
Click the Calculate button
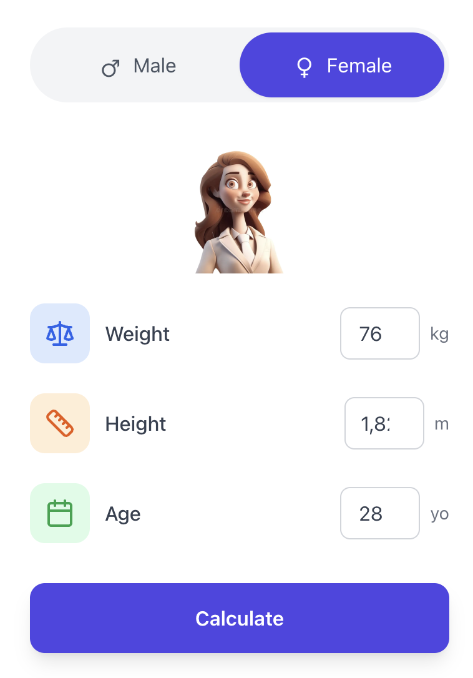click(x=240, y=618)
